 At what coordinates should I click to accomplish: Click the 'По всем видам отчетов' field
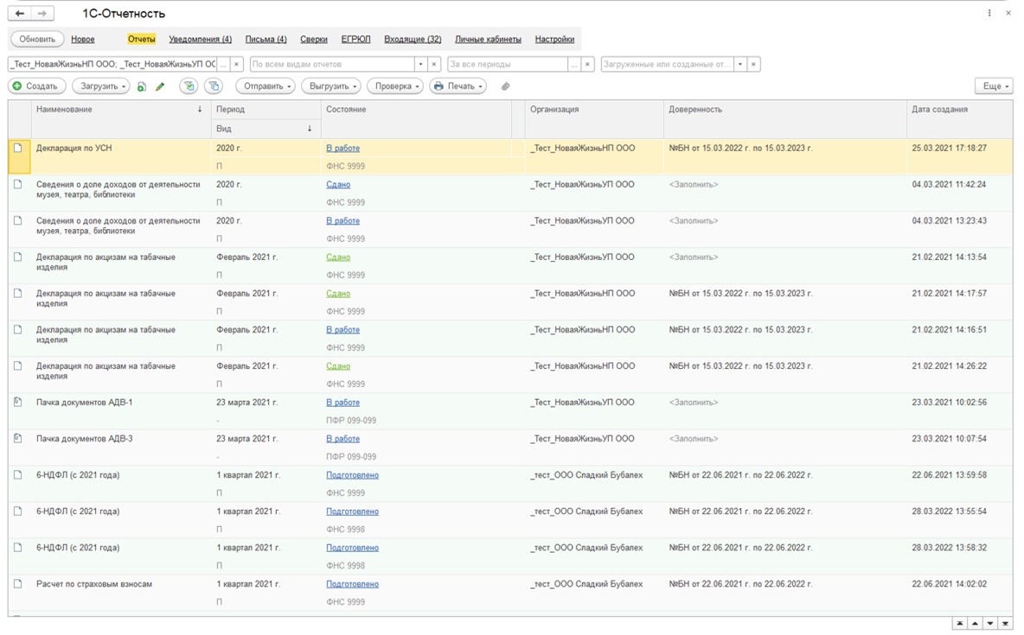pyautogui.click(x=332, y=64)
